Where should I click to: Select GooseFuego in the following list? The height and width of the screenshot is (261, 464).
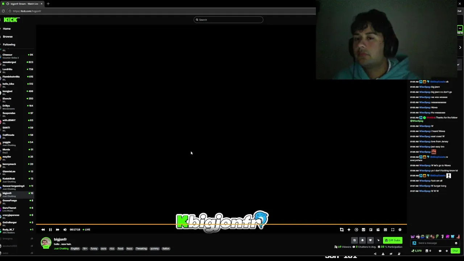coord(17,202)
